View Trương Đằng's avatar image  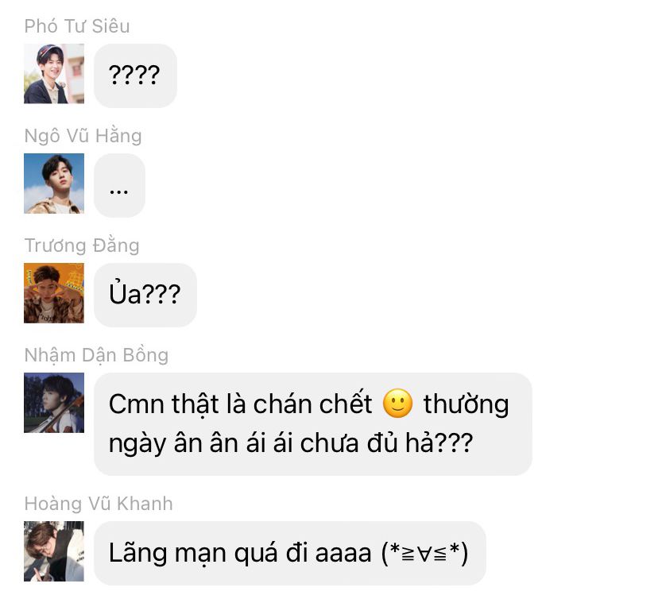(54, 293)
